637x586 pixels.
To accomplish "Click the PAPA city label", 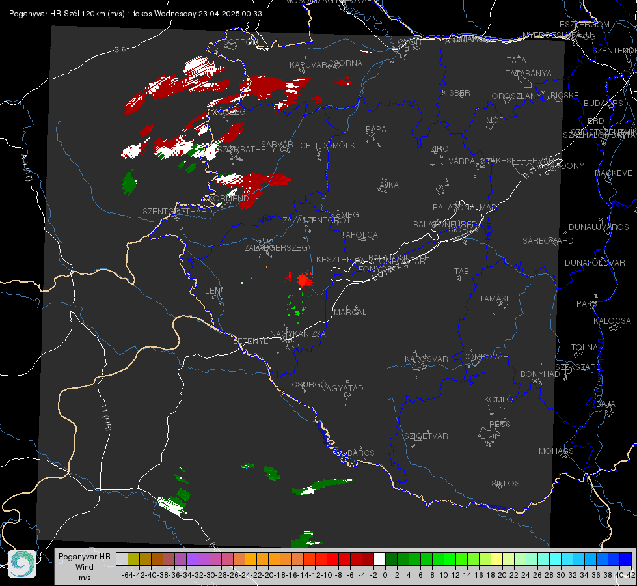I will (376, 130).
